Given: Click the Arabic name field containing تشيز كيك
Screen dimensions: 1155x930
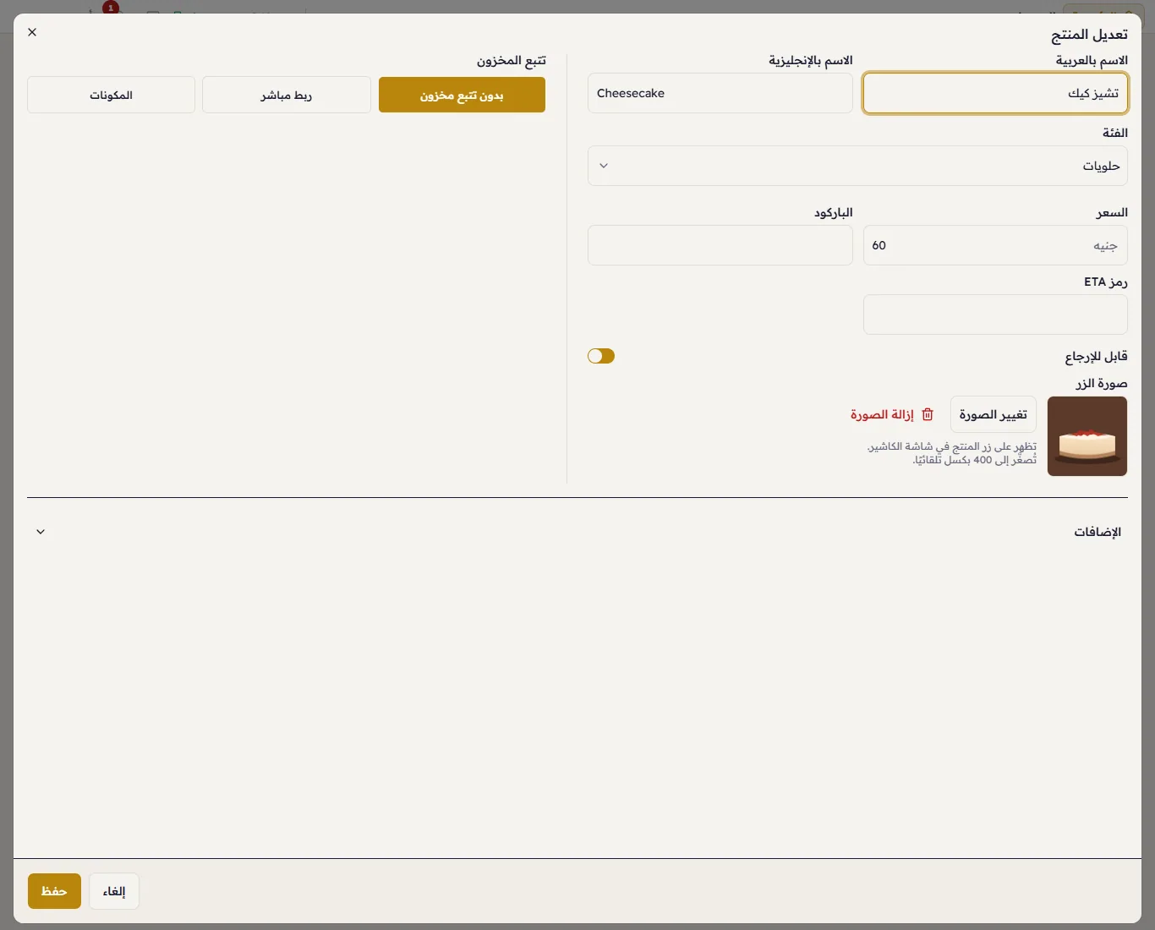Looking at the screenshot, I should [x=995, y=93].
